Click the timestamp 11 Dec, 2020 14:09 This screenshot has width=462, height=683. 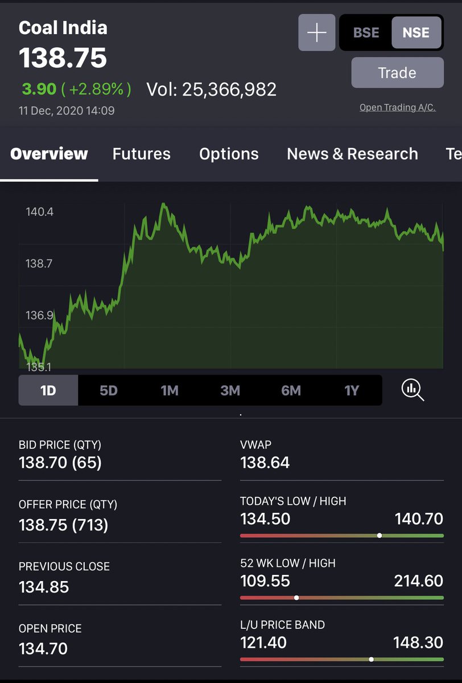pyautogui.click(x=67, y=110)
